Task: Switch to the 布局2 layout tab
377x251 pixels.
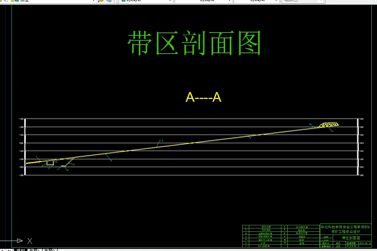Action: 49,250
